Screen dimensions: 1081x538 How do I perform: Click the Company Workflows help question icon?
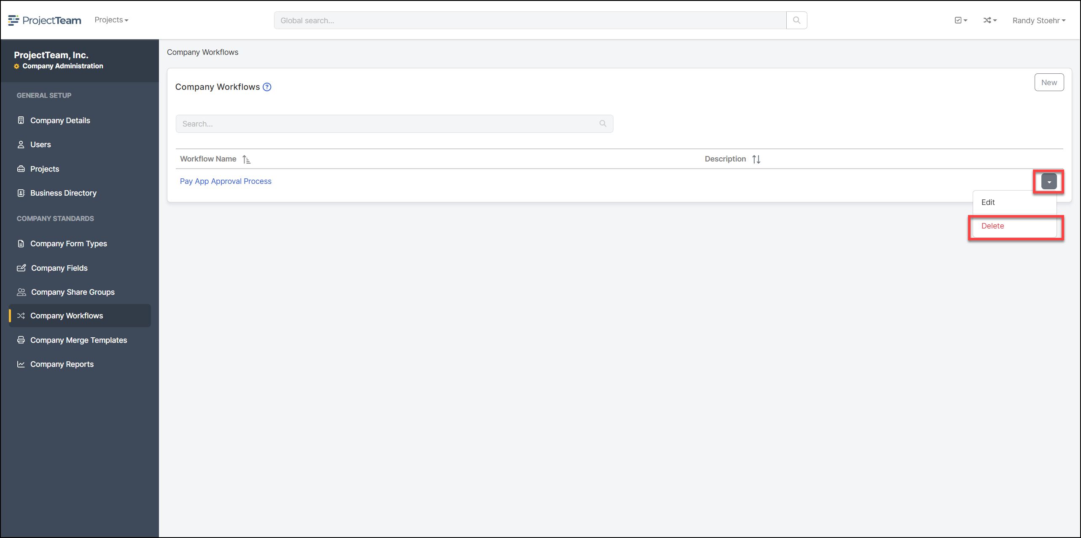[267, 87]
